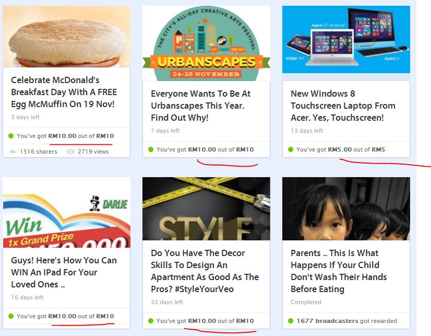This screenshot has width=431, height=336.
Task: Open the "WIN An IPad For Your Loved Ones" headline
Action: 64,272
